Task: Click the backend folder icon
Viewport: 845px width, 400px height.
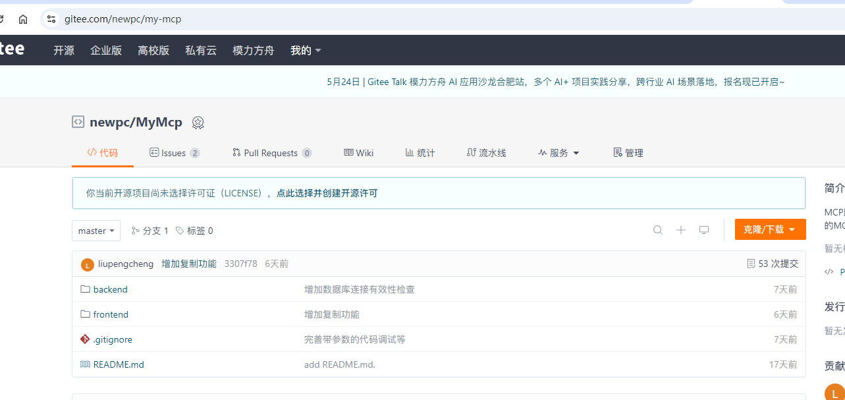Action: [85, 289]
